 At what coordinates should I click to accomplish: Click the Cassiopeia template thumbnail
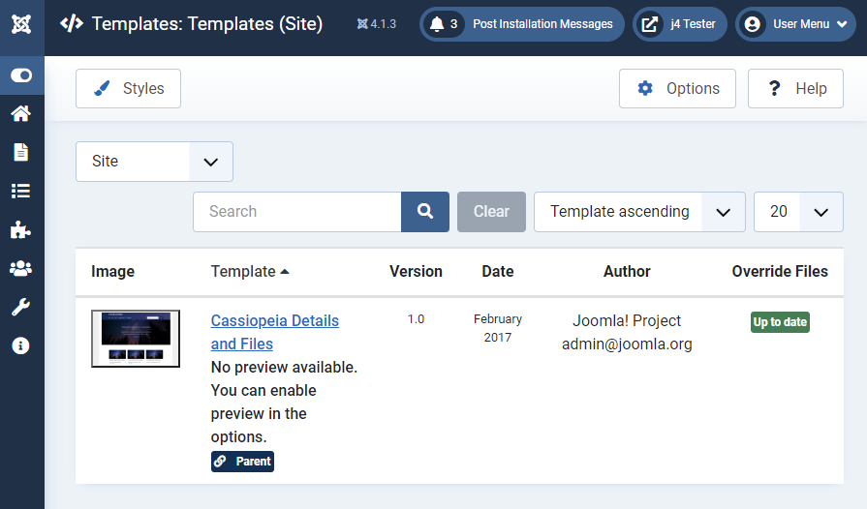(x=136, y=339)
